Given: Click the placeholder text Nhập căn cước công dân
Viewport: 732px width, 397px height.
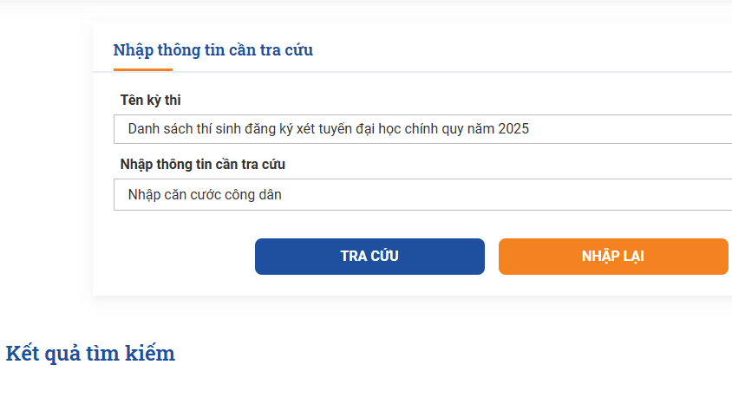Looking at the screenshot, I should [x=205, y=194].
